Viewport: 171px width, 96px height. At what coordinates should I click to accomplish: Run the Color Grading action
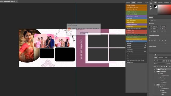coord(136,52)
